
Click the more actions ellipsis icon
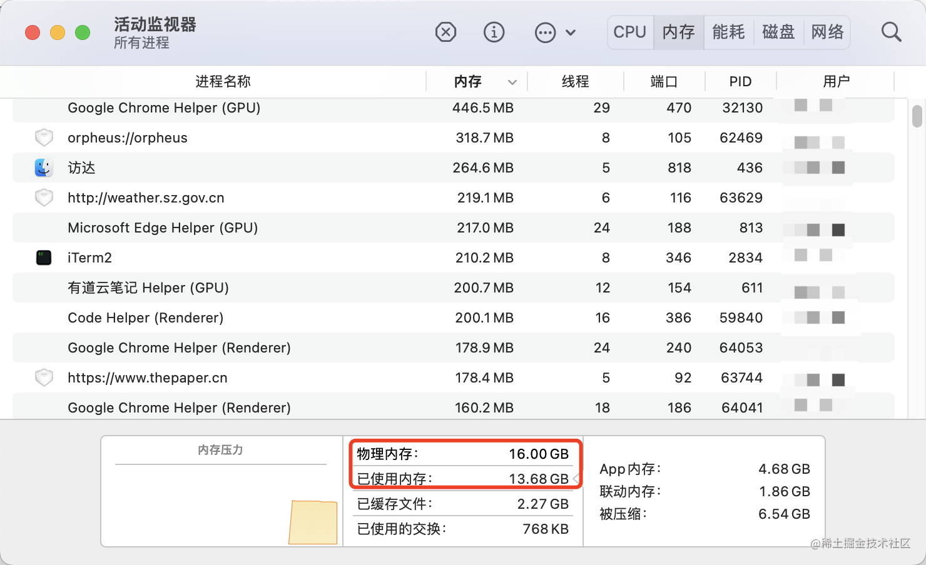pos(546,32)
